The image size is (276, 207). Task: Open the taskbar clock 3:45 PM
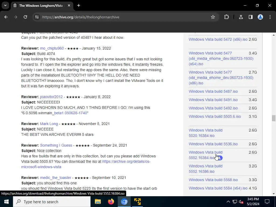[253, 202]
